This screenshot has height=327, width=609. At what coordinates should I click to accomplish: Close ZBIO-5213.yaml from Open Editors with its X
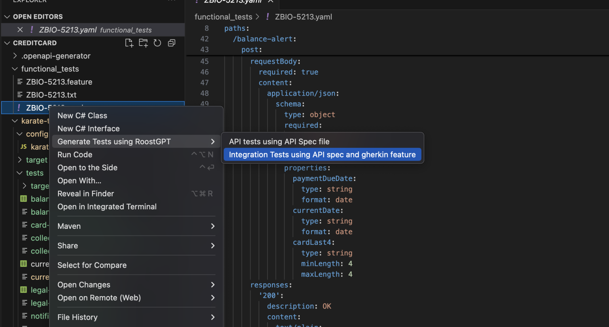point(20,30)
